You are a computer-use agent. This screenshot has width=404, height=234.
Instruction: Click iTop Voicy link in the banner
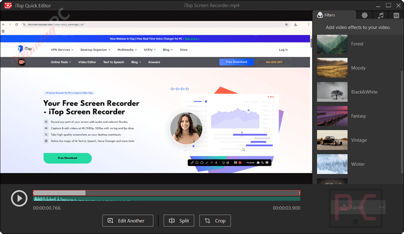point(192,39)
